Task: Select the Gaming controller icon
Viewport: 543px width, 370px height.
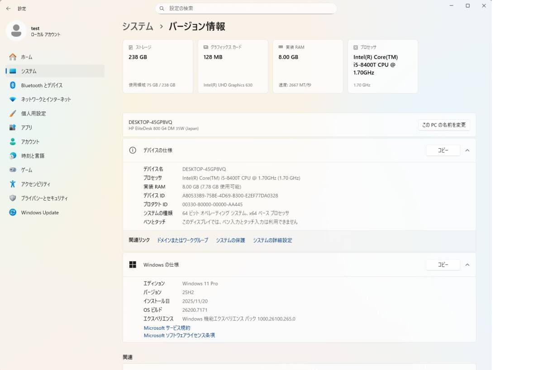Action: click(x=13, y=170)
